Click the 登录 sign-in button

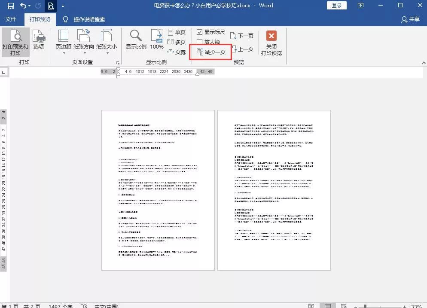coord(336,5)
